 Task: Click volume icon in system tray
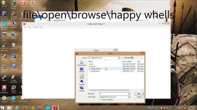185,108
